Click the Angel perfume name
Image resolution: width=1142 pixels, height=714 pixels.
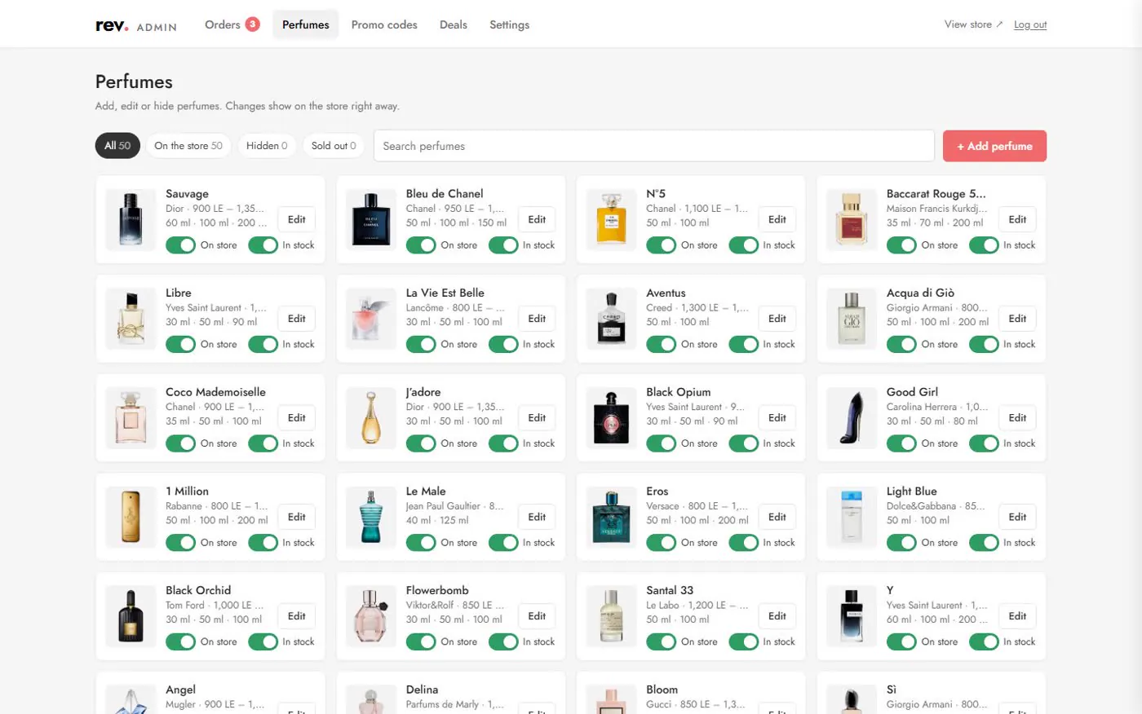181,690
